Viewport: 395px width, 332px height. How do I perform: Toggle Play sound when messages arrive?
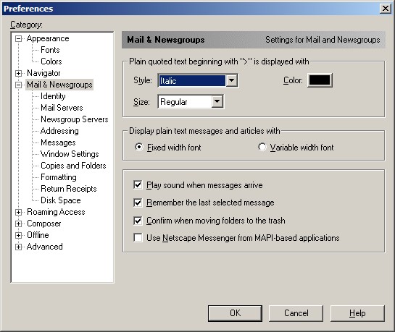[x=138, y=185]
